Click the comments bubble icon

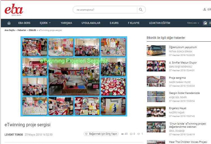[x=131, y=134]
